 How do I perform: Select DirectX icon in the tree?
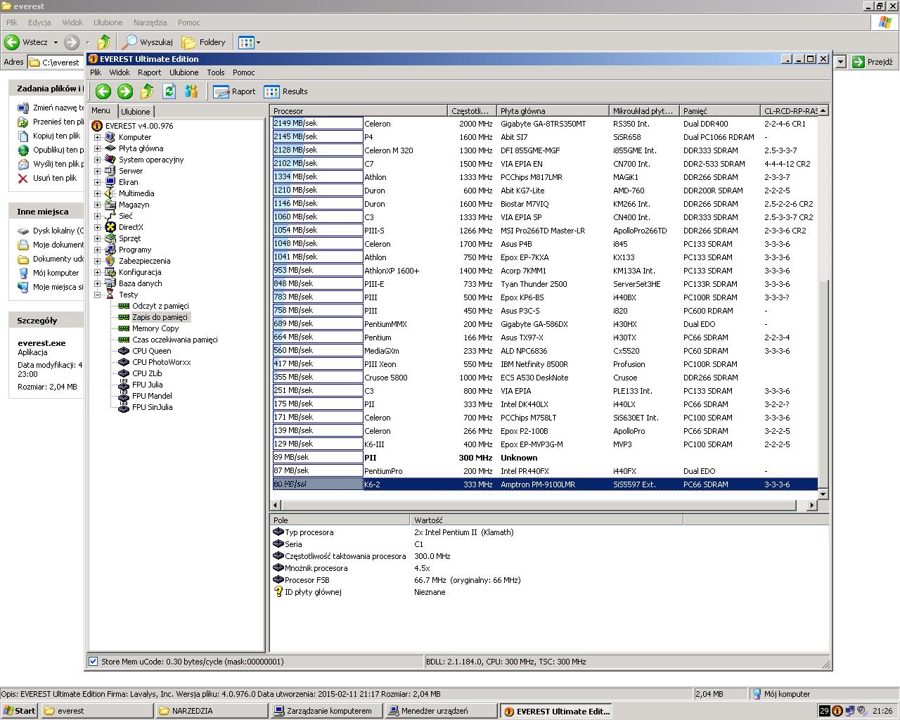click(x=110, y=227)
